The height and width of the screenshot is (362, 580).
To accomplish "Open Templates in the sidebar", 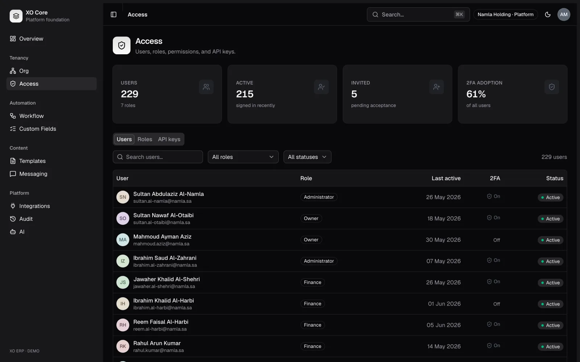I will 51,161.
